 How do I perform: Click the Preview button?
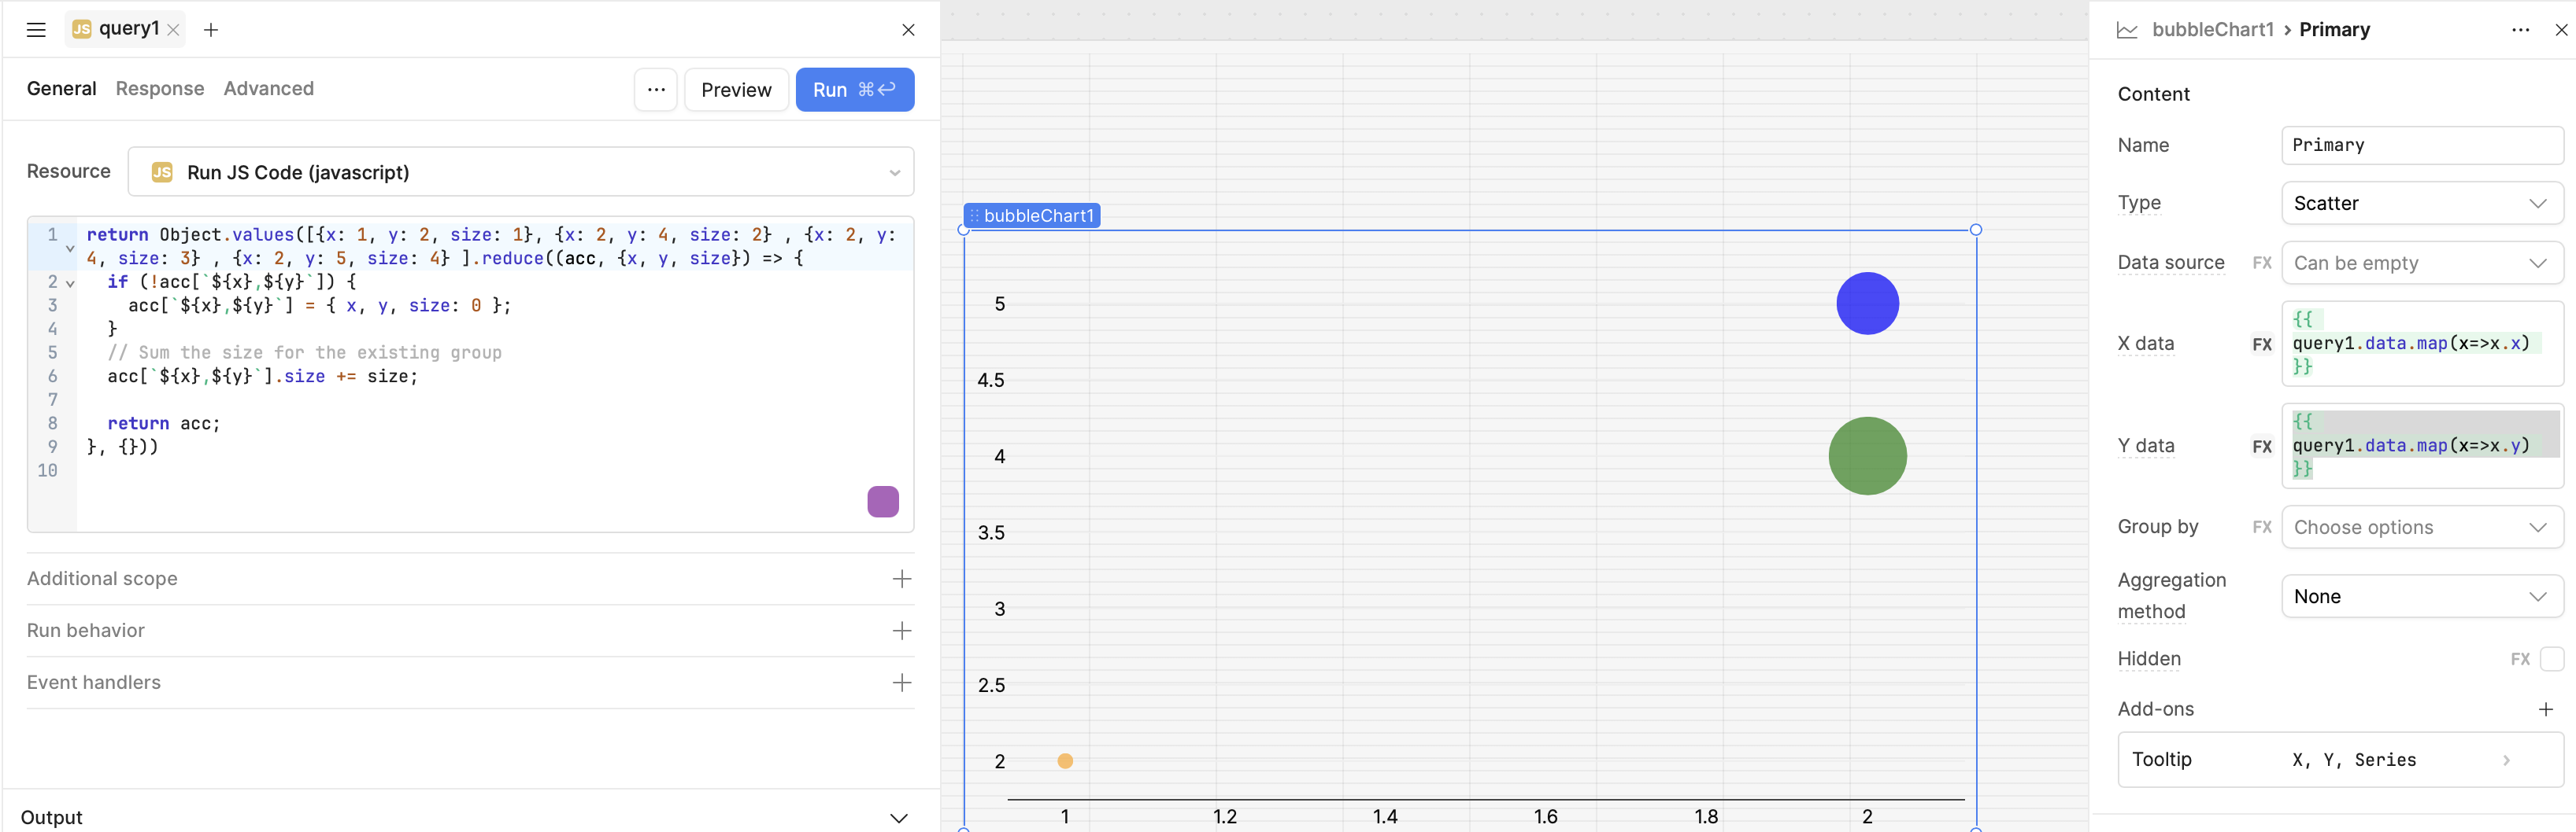[x=736, y=90]
